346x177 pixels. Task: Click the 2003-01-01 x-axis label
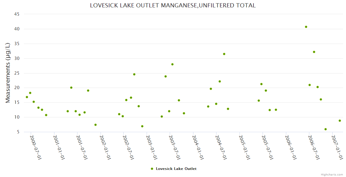[x=151, y=147]
